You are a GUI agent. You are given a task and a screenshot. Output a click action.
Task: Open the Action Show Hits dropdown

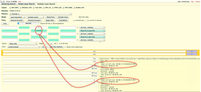pos(23,44)
